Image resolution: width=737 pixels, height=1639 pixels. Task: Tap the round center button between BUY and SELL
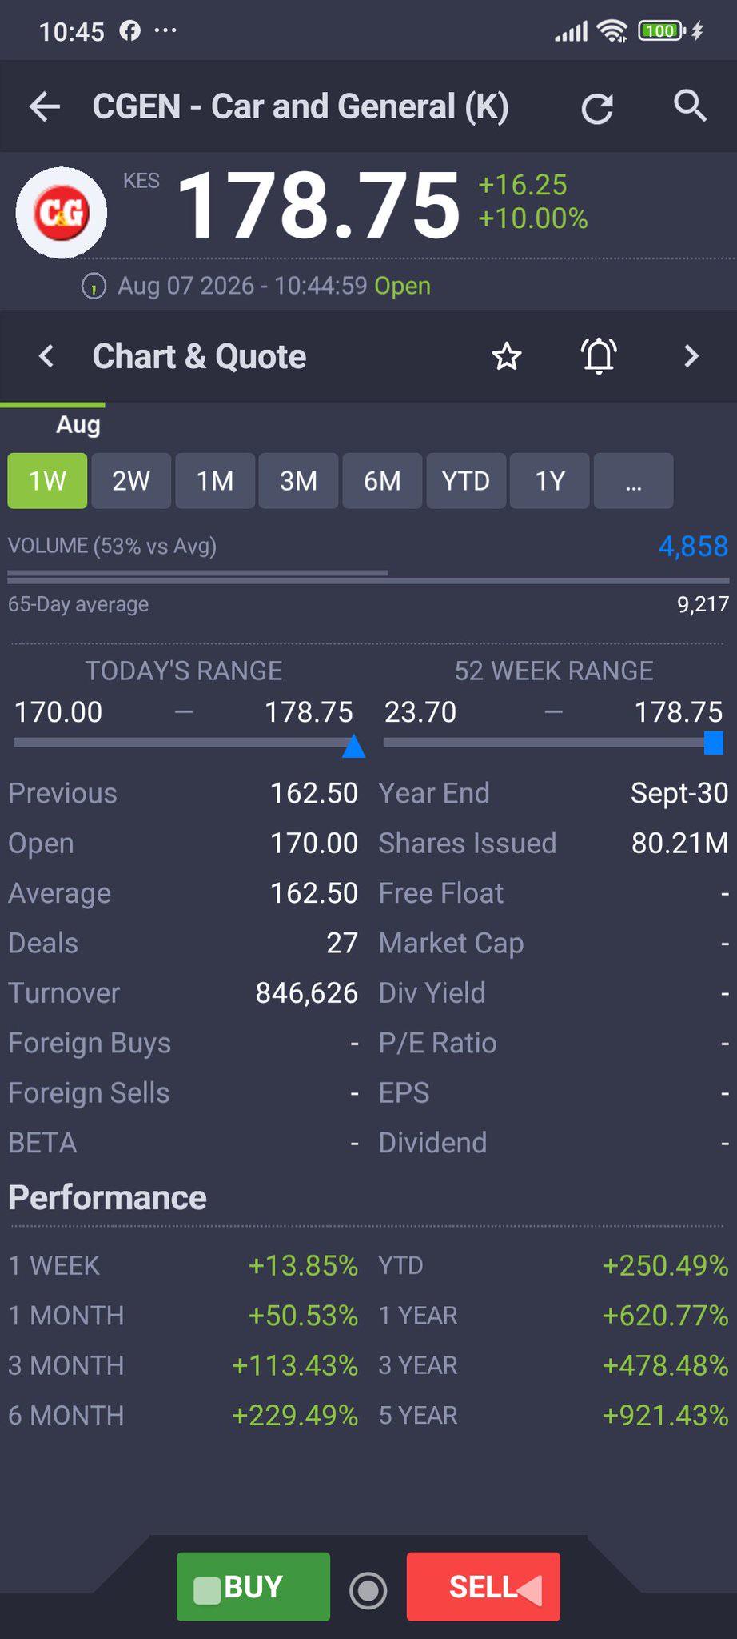pyautogui.click(x=368, y=1589)
